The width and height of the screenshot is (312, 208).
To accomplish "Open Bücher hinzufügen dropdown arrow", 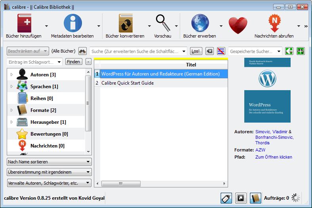I will [x=46, y=26].
